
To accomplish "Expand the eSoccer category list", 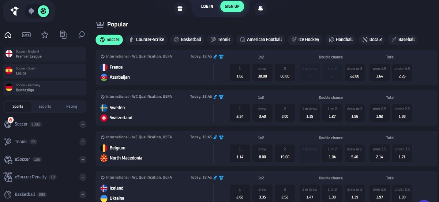I will [x=83, y=160].
